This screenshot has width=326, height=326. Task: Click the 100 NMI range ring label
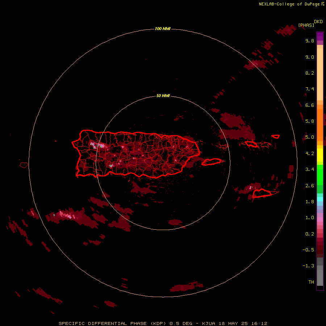(x=163, y=29)
